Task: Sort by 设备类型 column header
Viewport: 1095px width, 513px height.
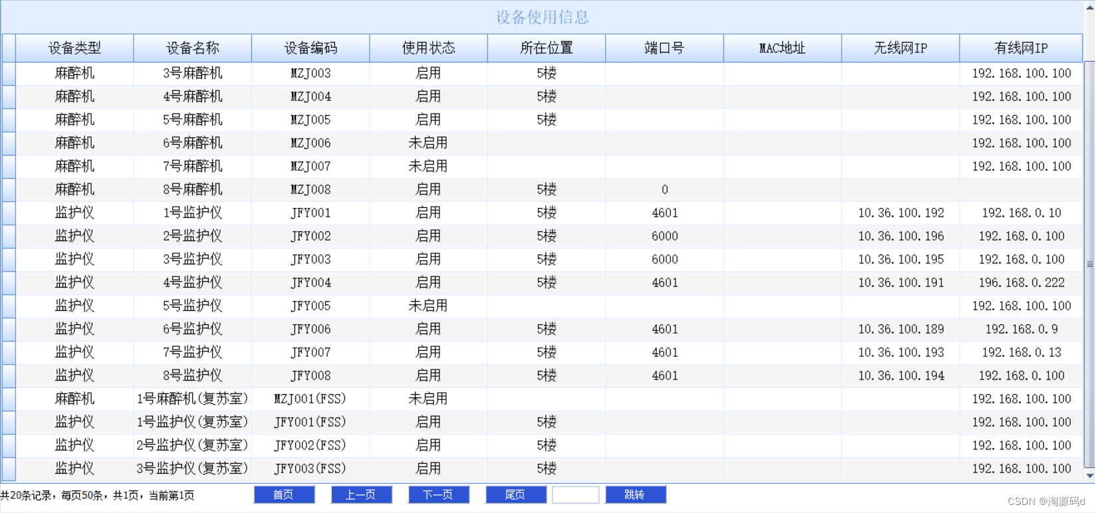Action: coord(74,48)
